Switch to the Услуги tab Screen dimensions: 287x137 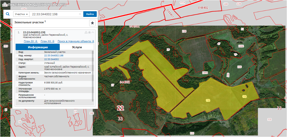point(77,47)
